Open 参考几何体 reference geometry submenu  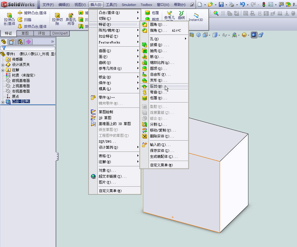pyautogui.click(x=115, y=69)
